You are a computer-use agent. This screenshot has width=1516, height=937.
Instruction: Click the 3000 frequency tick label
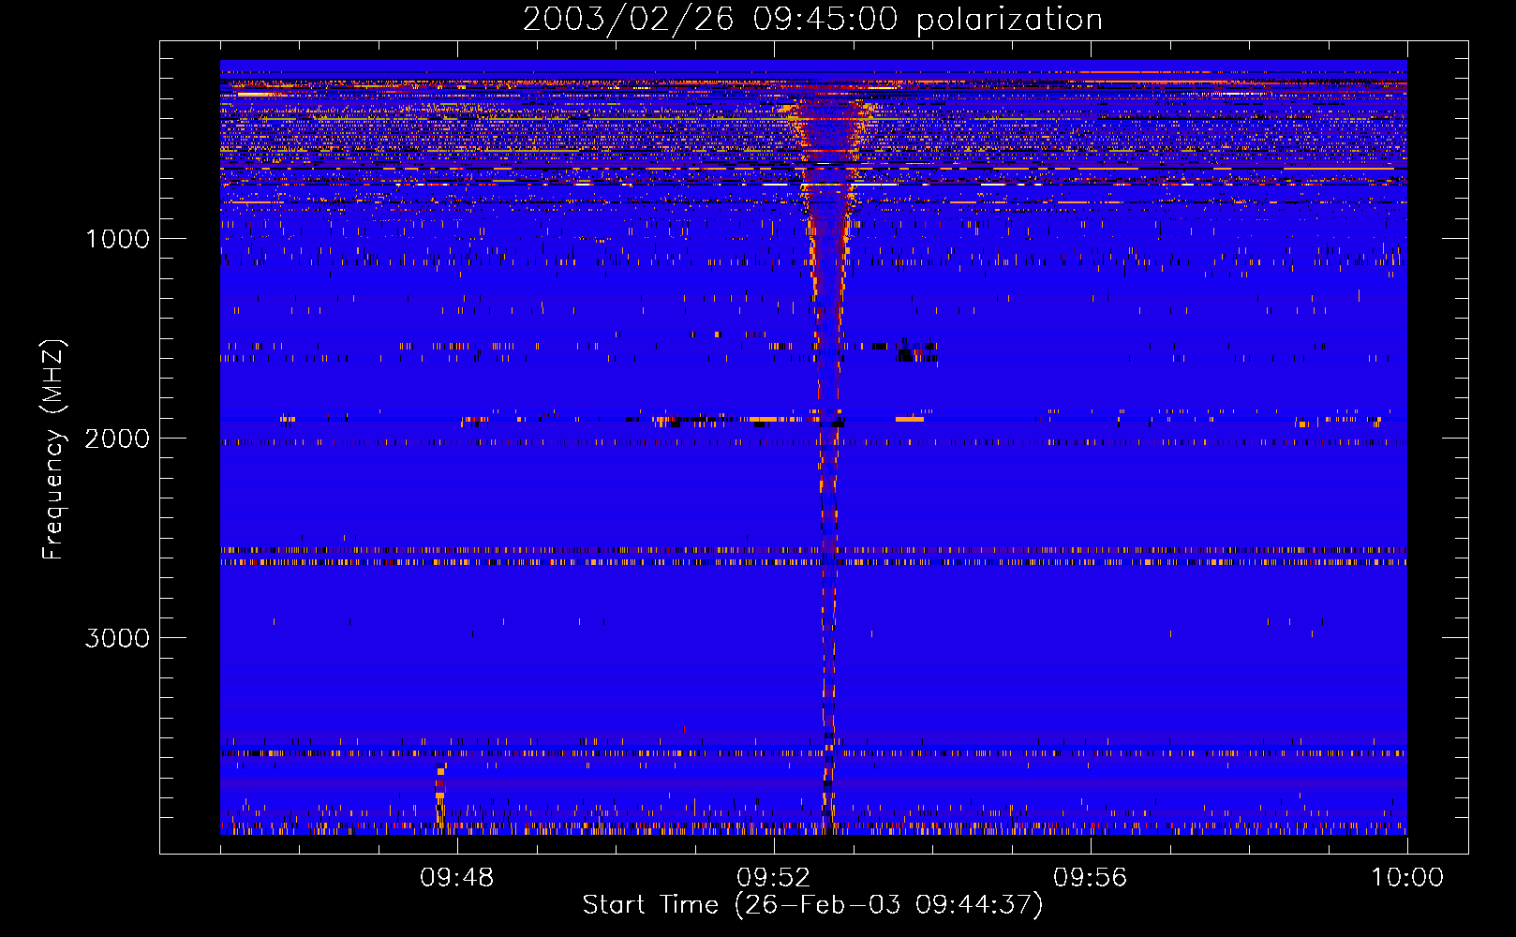pyautogui.click(x=118, y=638)
